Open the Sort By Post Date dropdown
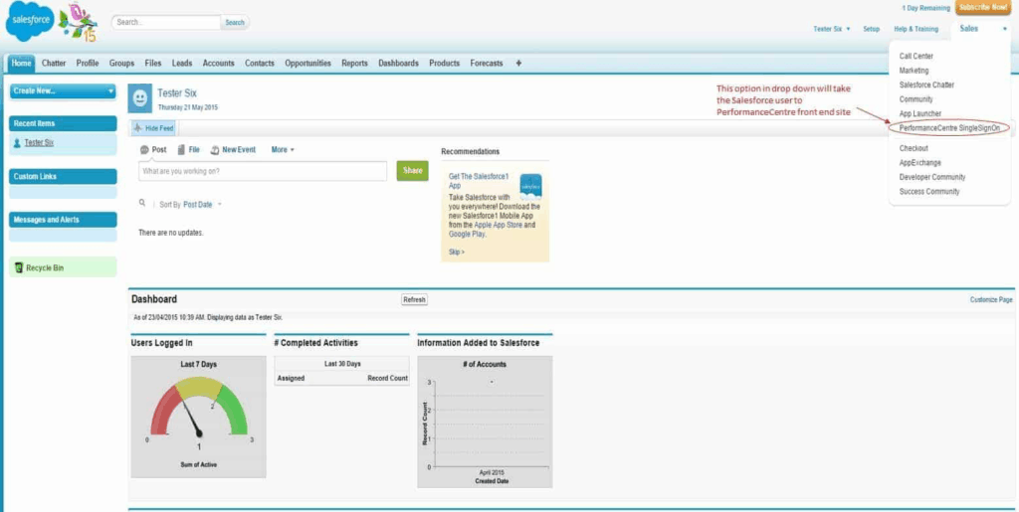 coord(202,205)
